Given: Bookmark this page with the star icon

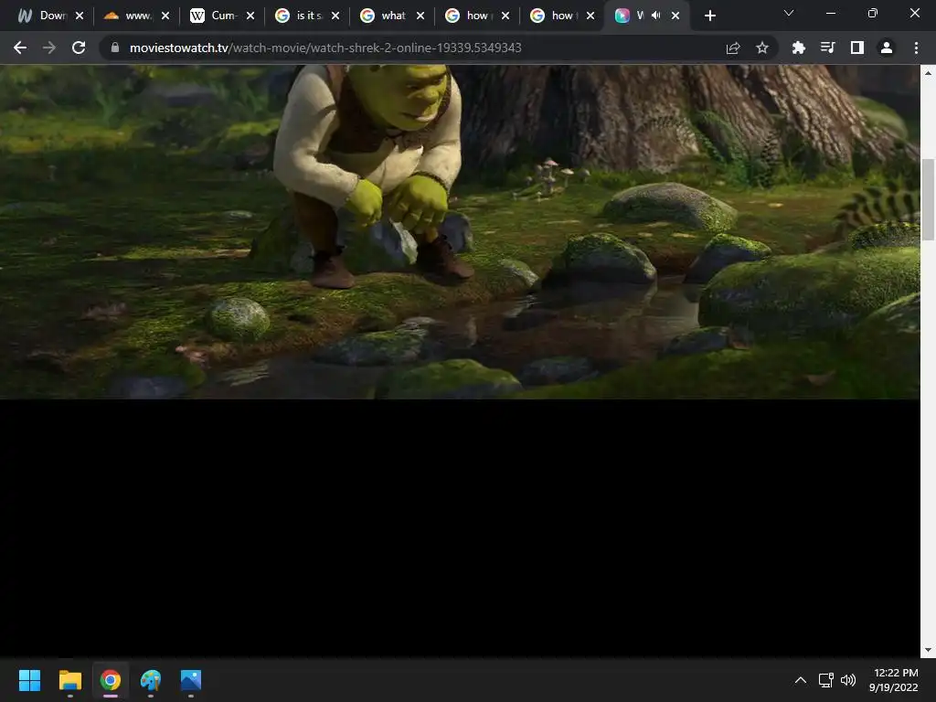Looking at the screenshot, I should (x=762, y=48).
